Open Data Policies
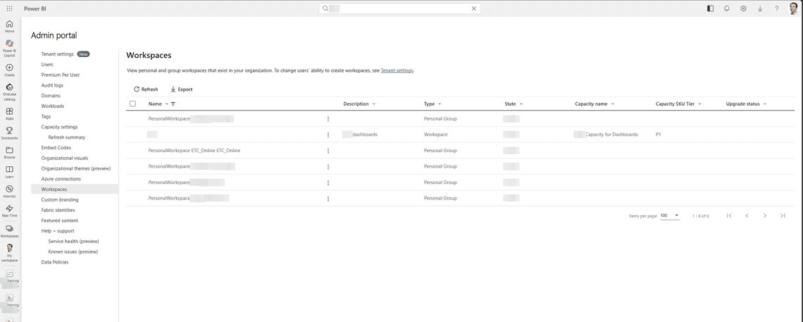The height and width of the screenshot is (322, 803). coord(55,262)
